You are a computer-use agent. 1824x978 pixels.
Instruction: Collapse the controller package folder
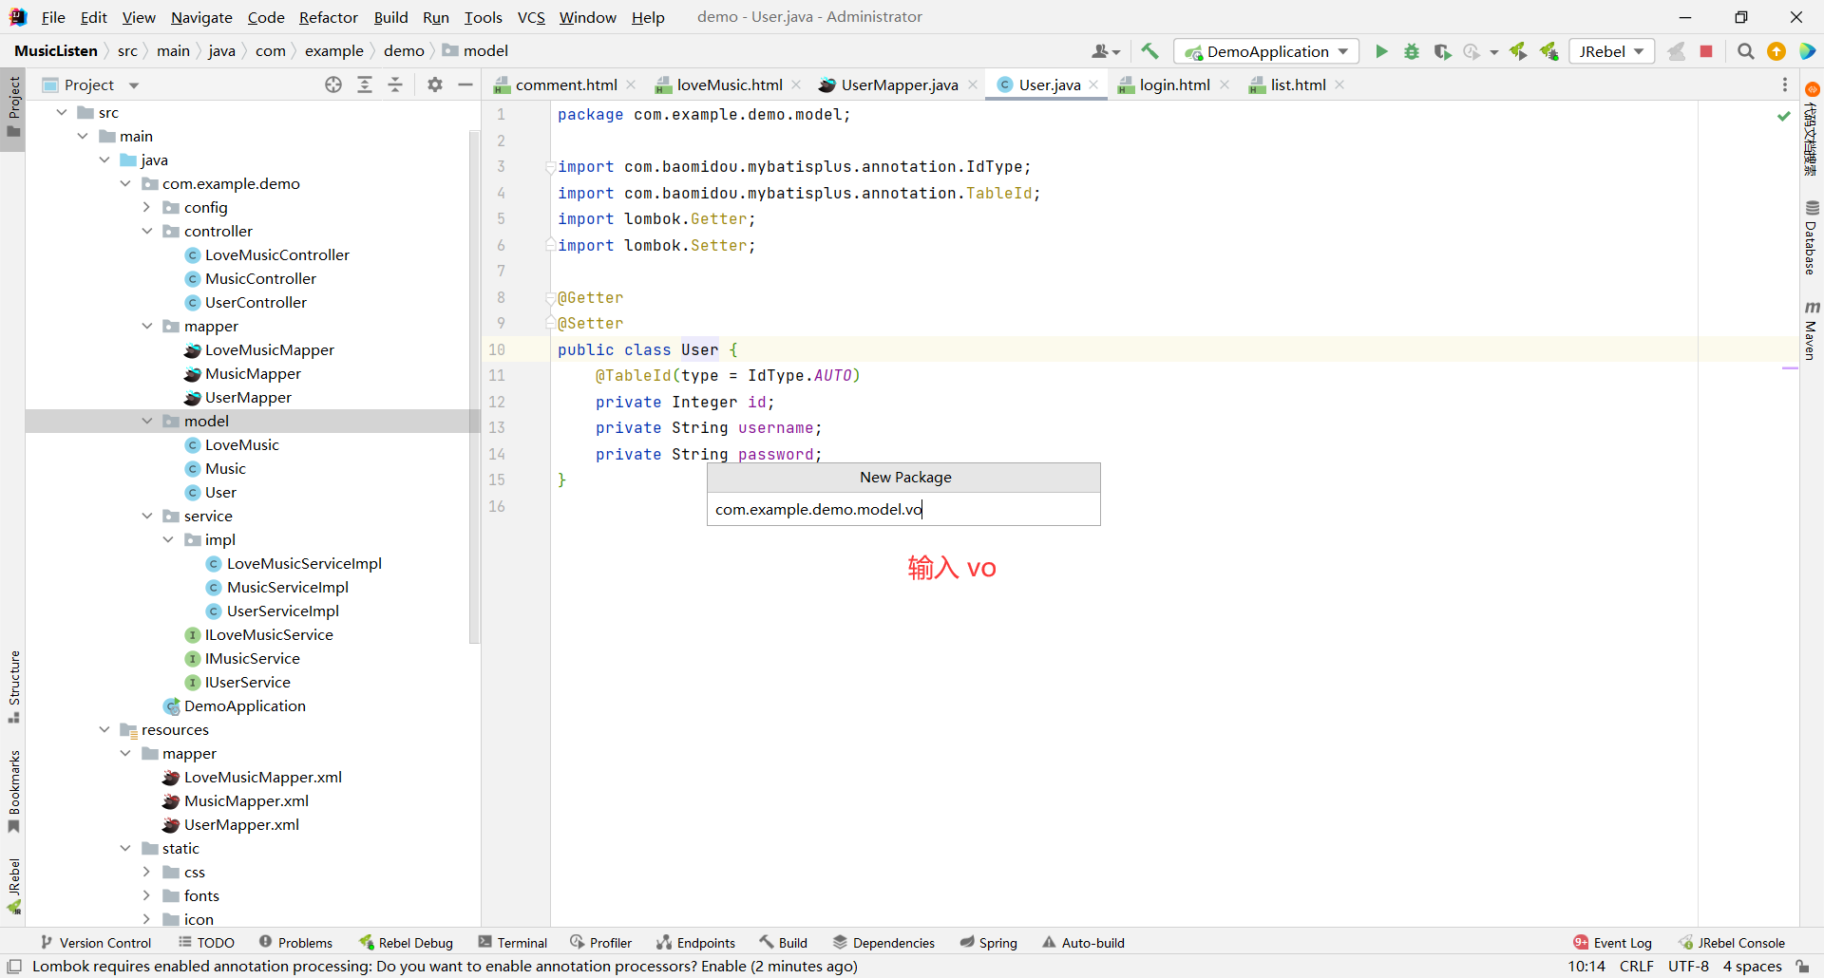click(147, 231)
